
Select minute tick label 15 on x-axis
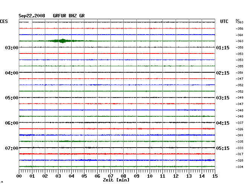pos(215,176)
